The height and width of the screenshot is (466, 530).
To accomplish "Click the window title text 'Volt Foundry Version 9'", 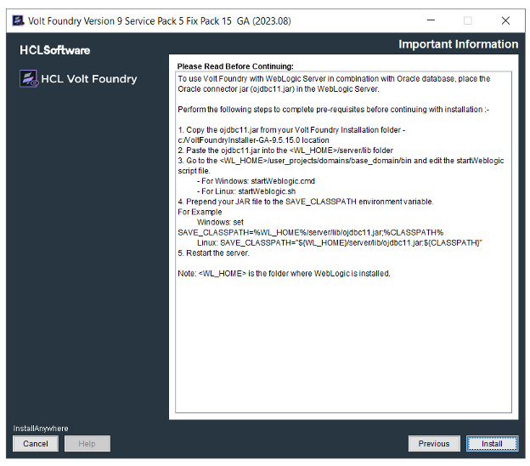I will point(159,21).
